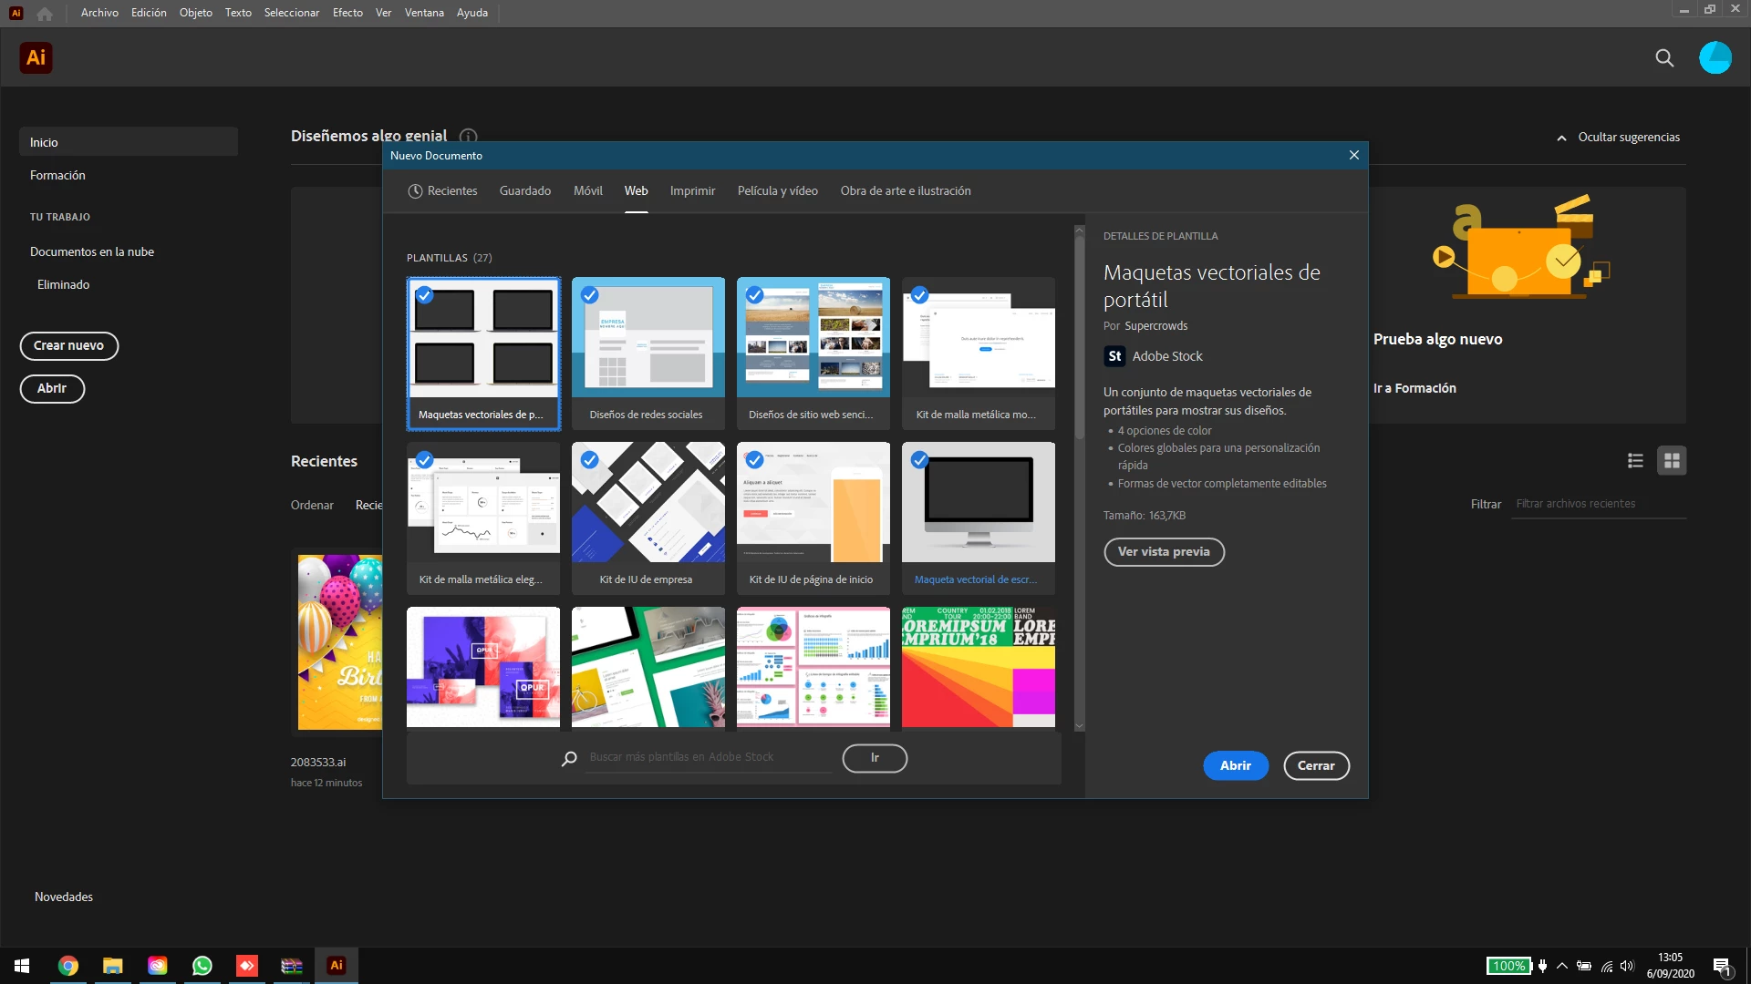The height and width of the screenshot is (984, 1751).
Task: Switch to the Imprimir tab
Action: [x=692, y=191]
